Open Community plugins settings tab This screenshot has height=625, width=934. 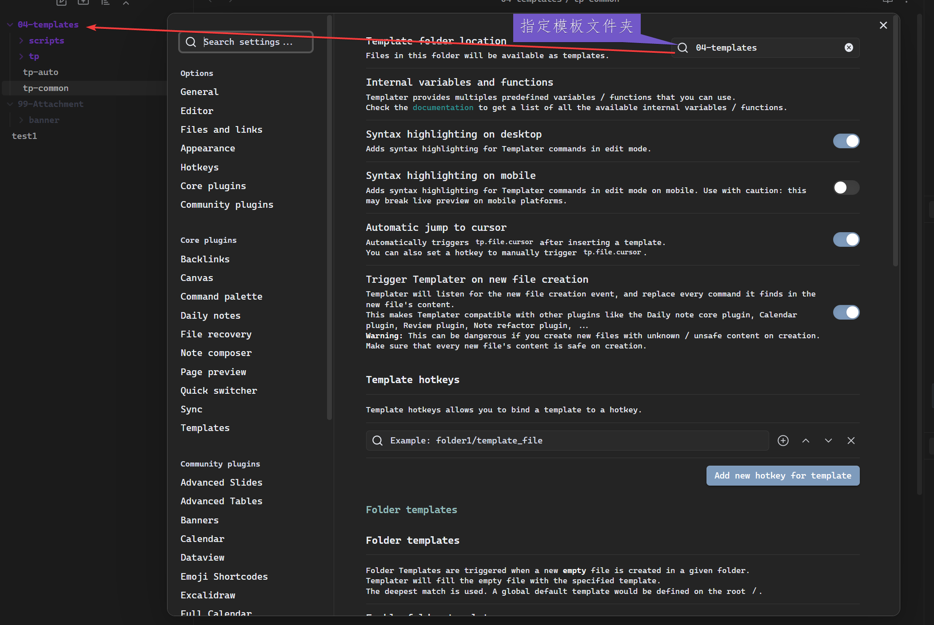point(227,205)
